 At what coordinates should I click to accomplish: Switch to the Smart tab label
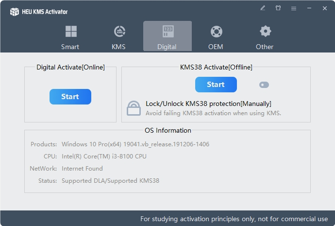[70, 47]
